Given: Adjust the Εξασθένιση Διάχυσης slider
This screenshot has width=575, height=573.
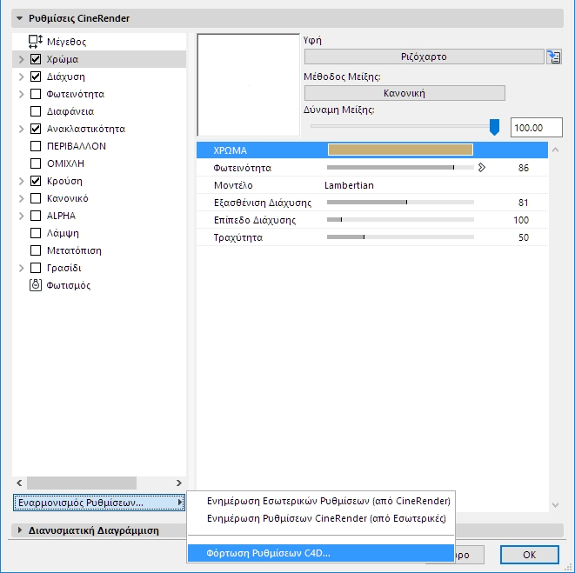Looking at the screenshot, I should click(400, 203).
